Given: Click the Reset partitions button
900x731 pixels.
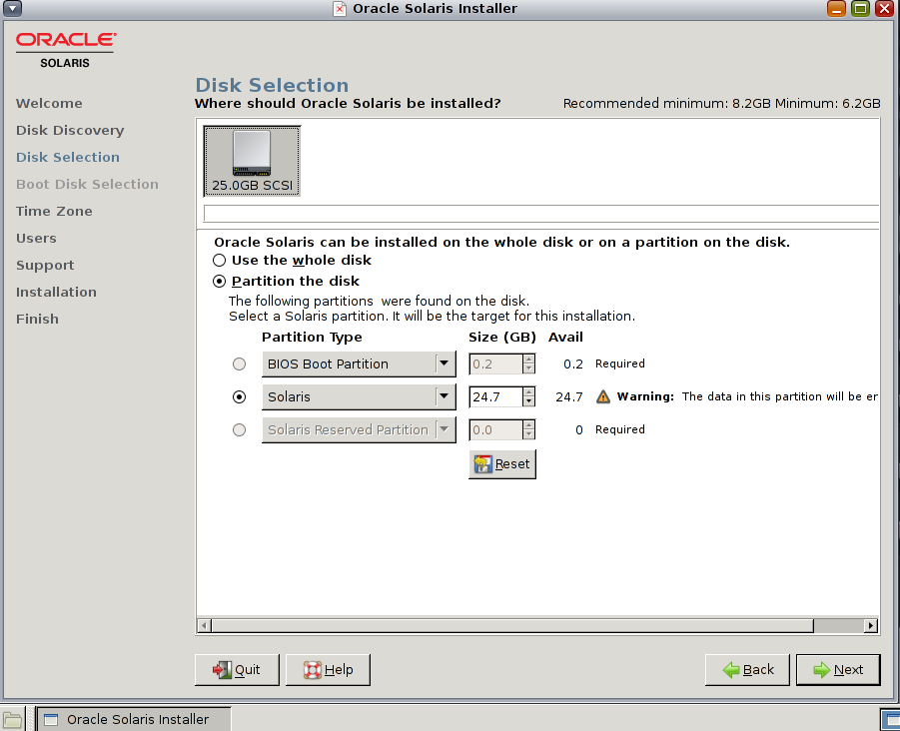Looking at the screenshot, I should 502,464.
